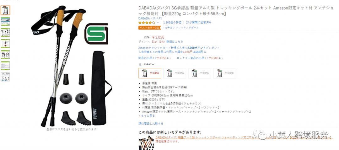339x150 pixels.
Task: Select the seventh product thumbnail image
Action: tap(5, 77)
